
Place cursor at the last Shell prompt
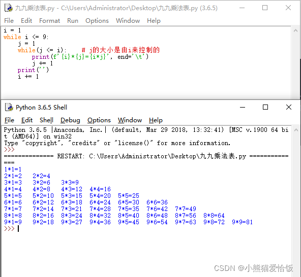pyautogui.click(x=18, y=229)
